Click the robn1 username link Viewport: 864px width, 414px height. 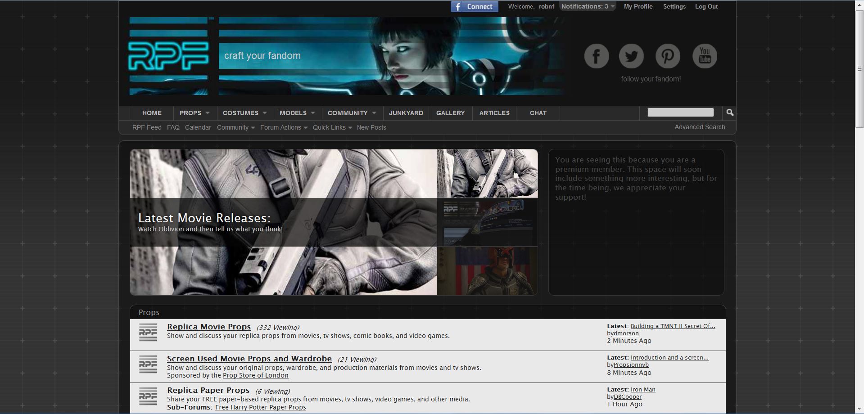coord(547,6)
